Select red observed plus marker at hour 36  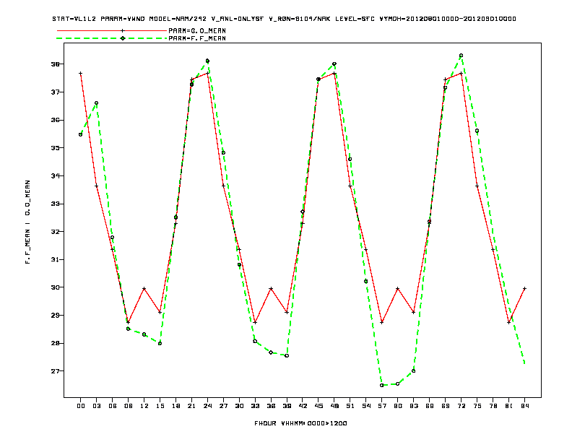[271, 288]
